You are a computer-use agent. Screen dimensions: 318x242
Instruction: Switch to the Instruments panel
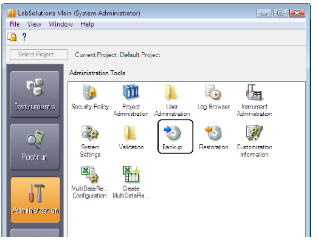coord(35,94)
